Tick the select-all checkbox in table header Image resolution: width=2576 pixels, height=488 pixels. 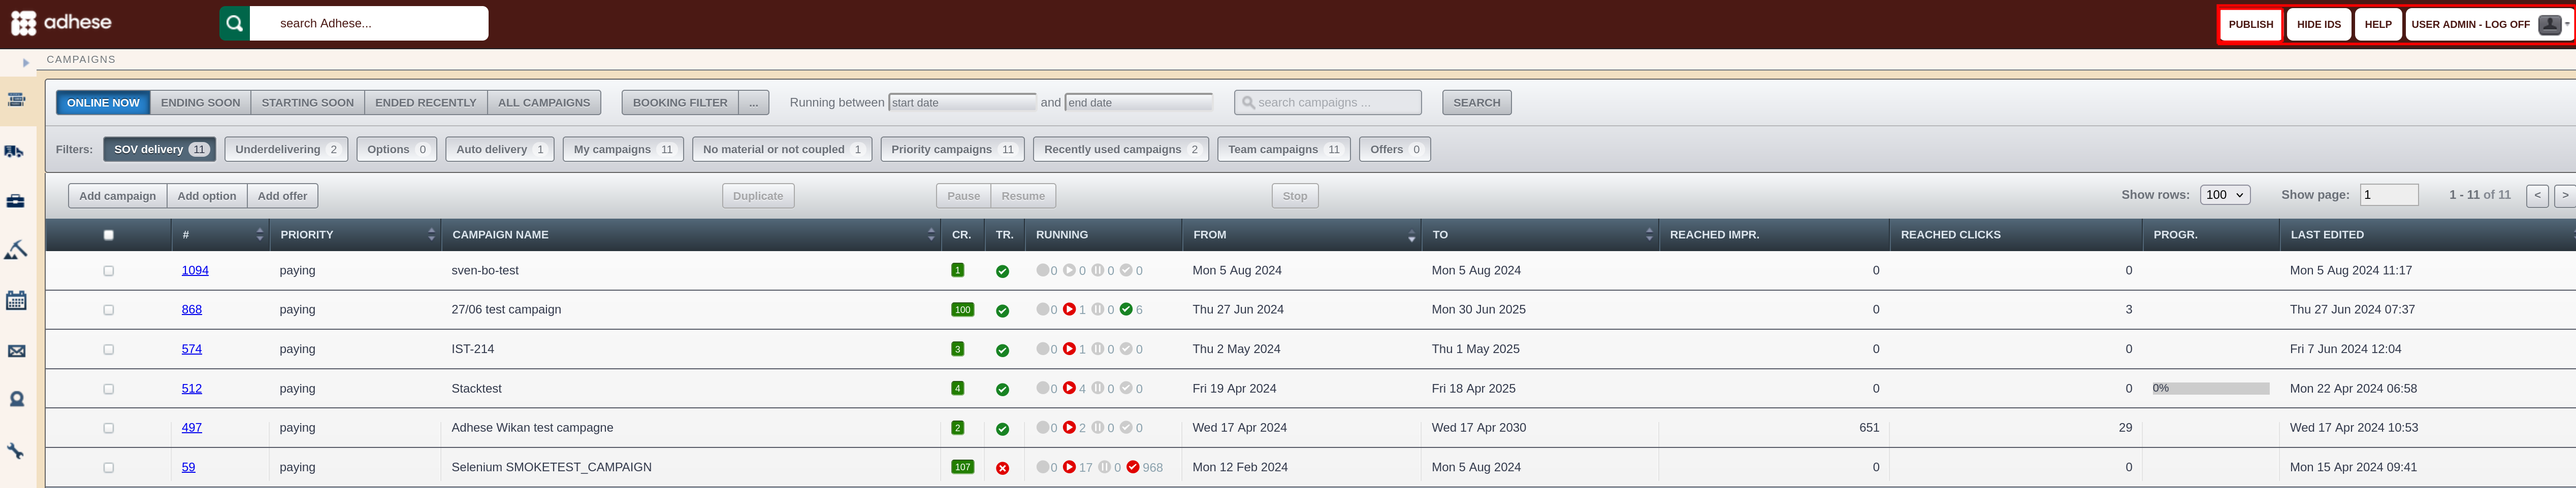click(x=109, y=235)
